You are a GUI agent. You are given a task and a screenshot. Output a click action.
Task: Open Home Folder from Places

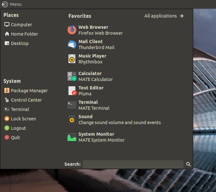pyautogui.click(x=21, y=34)
